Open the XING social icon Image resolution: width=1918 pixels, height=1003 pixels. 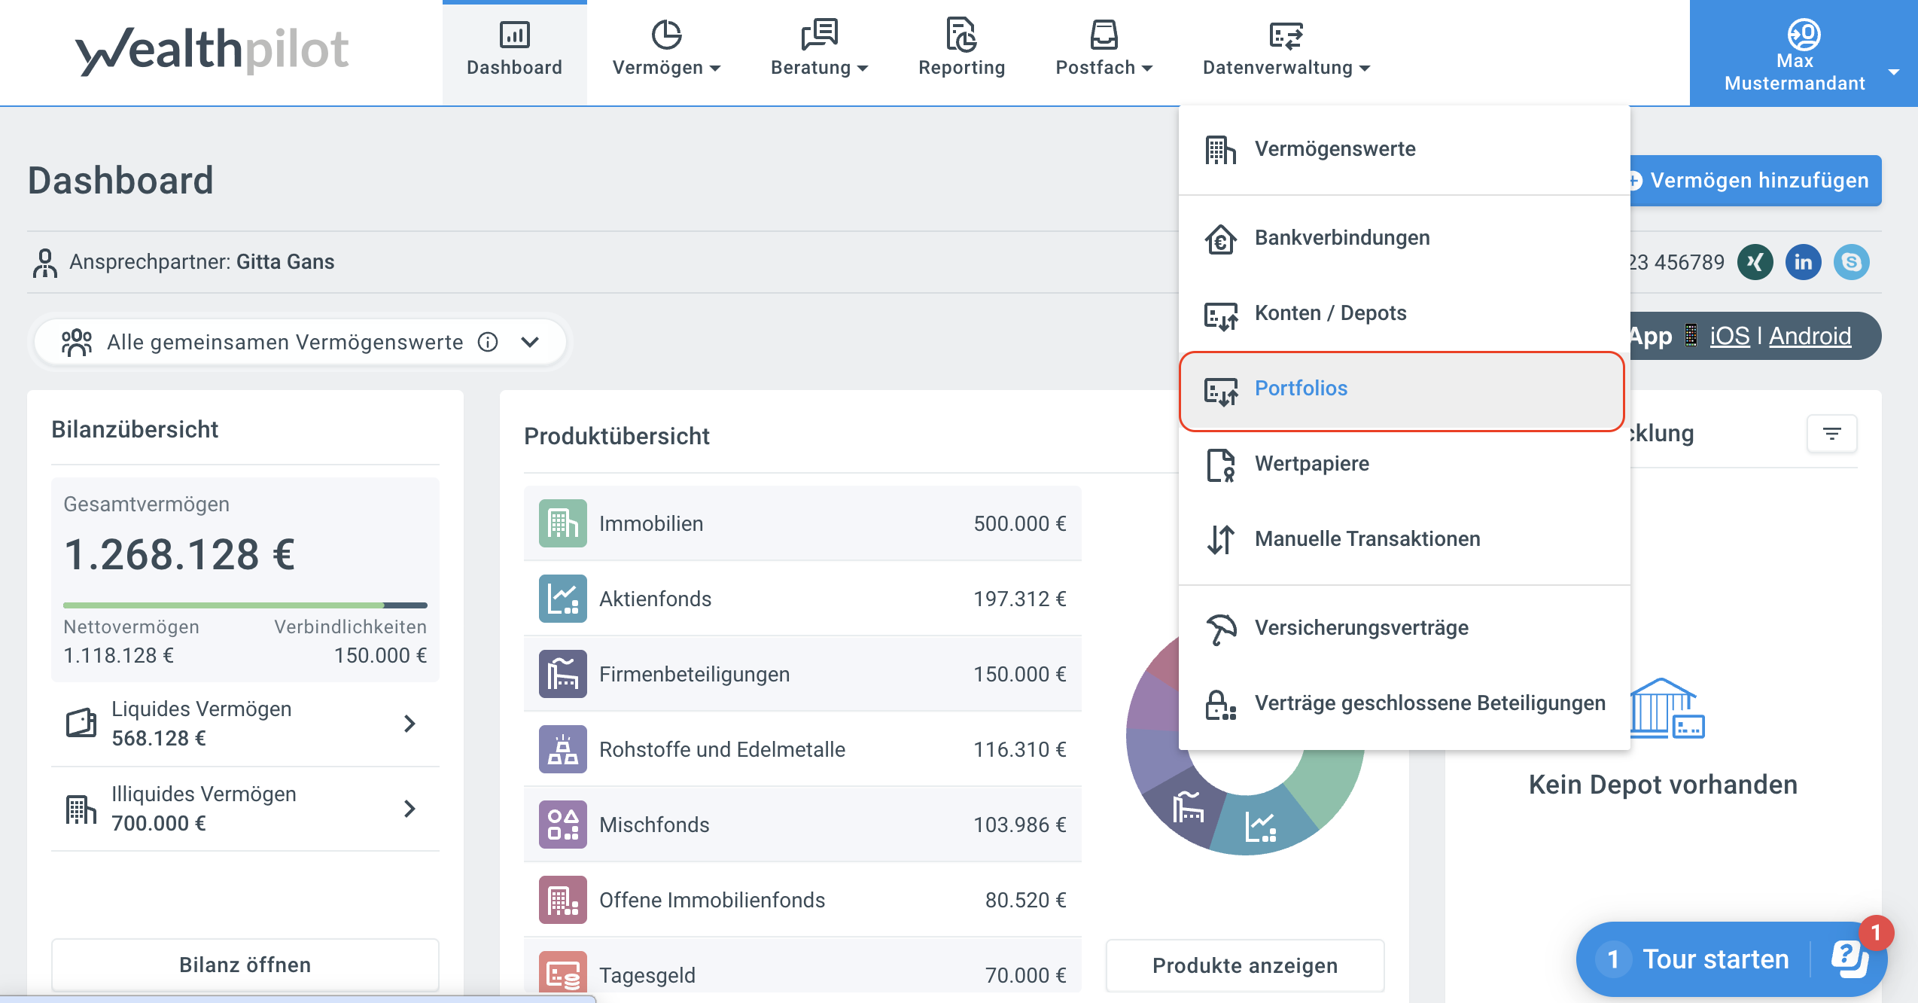(x=1755, y=262)
